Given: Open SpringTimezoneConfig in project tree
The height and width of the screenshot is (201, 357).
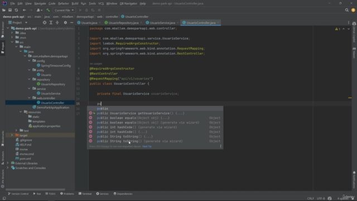Looking at the screenshot, I should (x=56, y=65).
